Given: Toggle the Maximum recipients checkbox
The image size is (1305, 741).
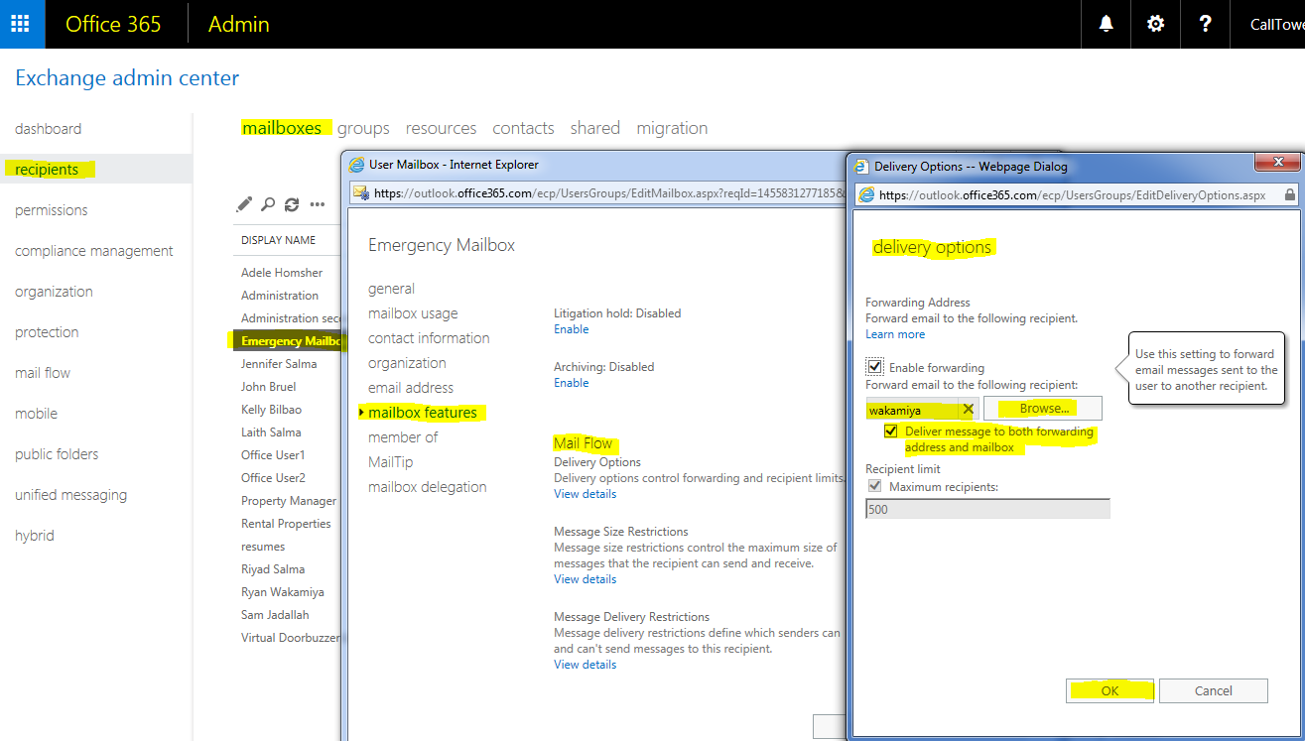Looking at the screenshot, I should (x=874, y=486).
